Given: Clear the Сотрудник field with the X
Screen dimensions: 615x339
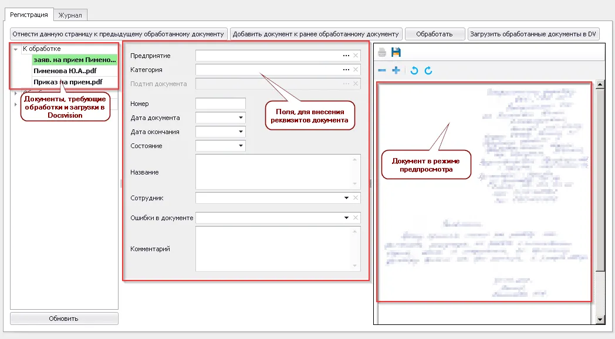Looking at the screenshot, I should (x=356, y=198).
